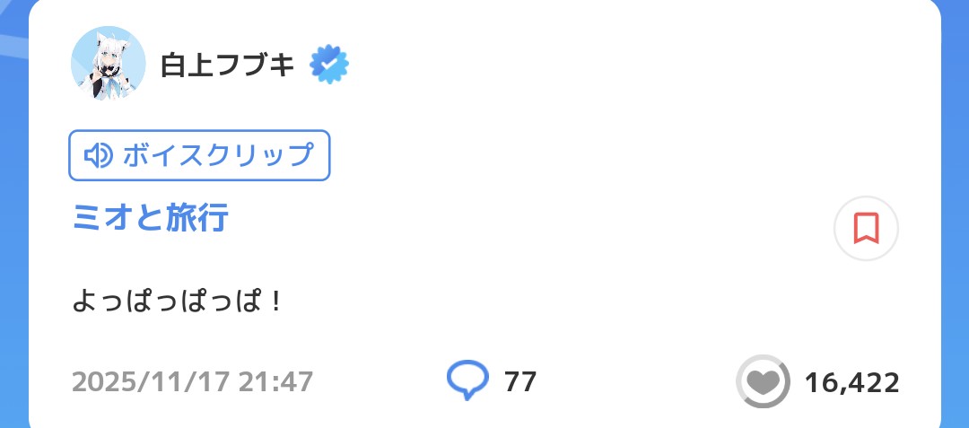Click empty white space right of the post text
This screenshot has height=428, width=969.
tap(583, 301)
